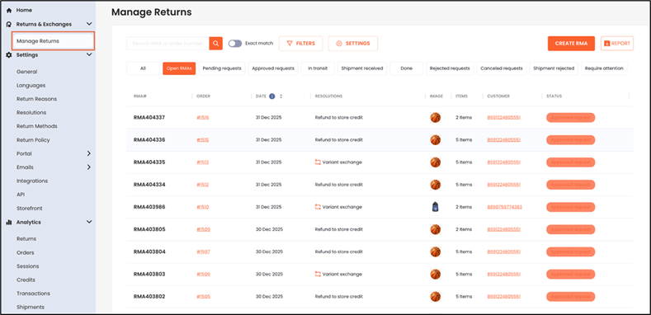Open the basketball image for RMA404335

click(x=435, y=162)
